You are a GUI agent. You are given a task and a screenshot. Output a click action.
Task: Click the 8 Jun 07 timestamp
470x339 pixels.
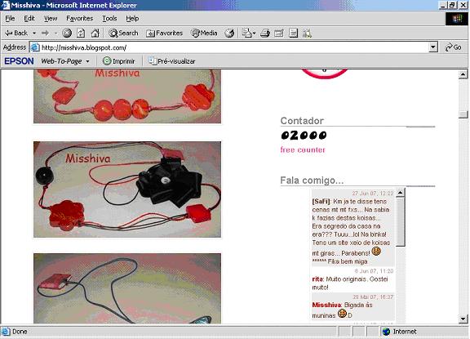[x=374, y=271]
